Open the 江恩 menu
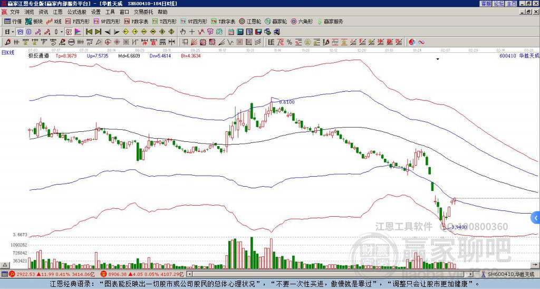Screen dimensions: 540x289 pos(57,12)
